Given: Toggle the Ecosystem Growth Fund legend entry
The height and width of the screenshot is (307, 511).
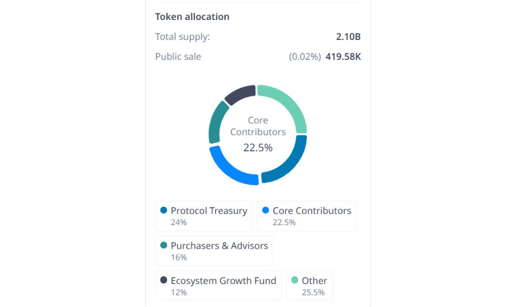Looking at the screenshot, I should pyautogui.click(x=218, y=286).
